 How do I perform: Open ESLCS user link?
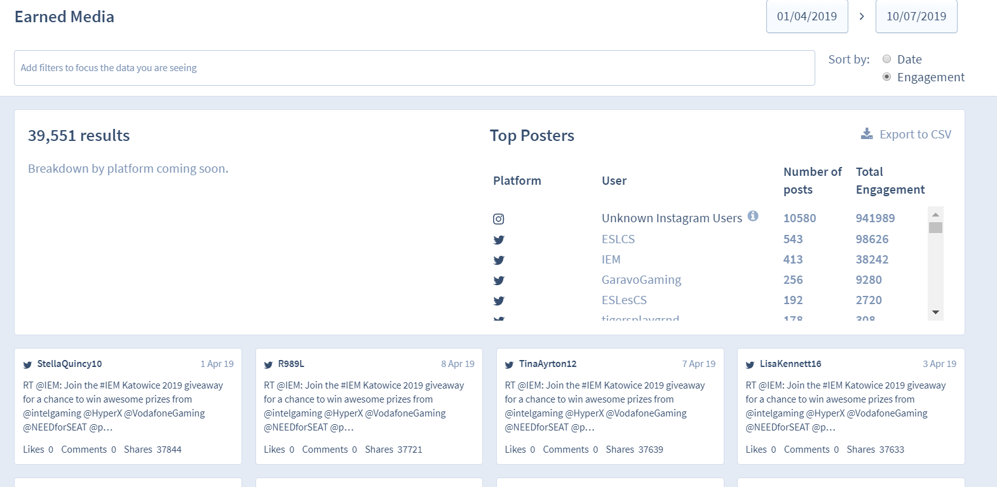click(618, 239)
